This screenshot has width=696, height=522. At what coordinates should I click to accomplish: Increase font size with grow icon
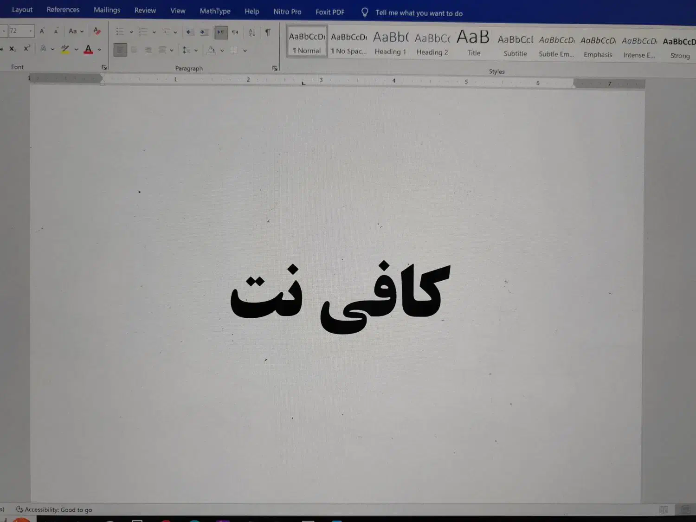42,31
